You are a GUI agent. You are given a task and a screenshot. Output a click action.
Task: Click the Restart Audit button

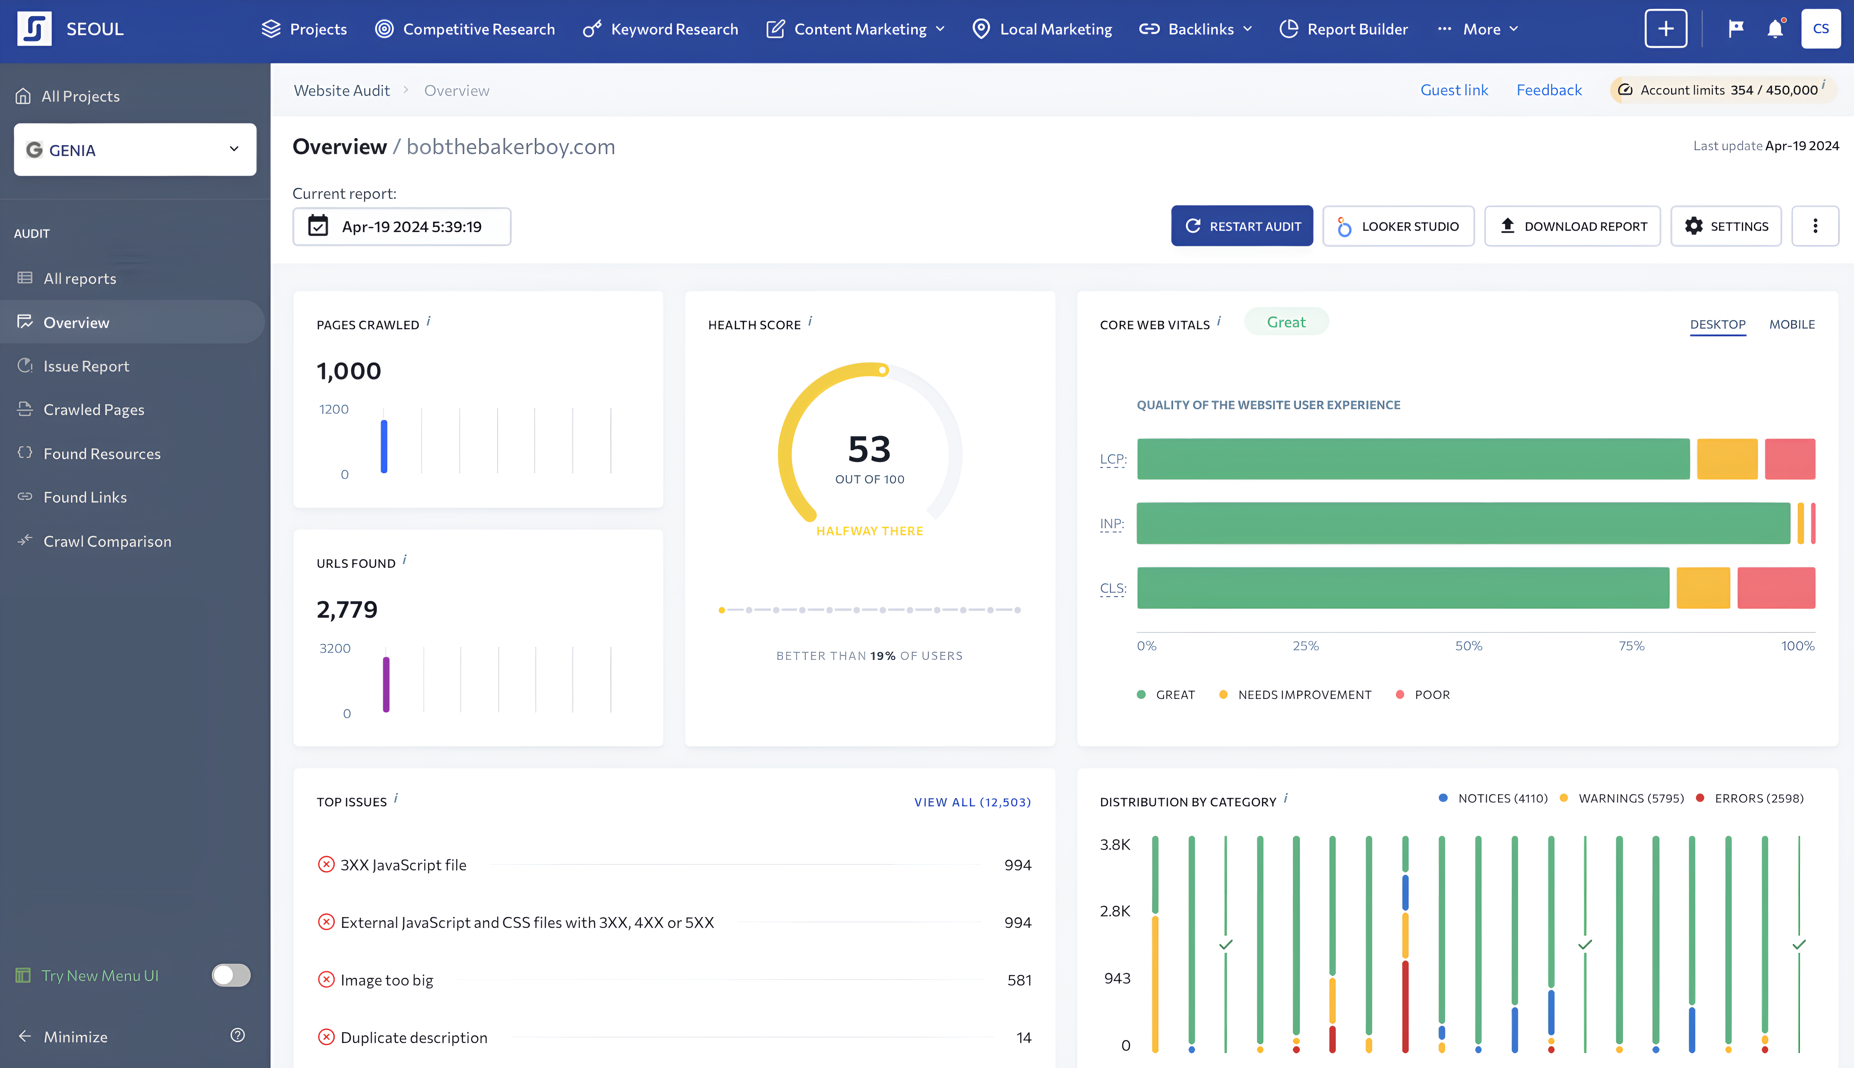coord(1242,226)
